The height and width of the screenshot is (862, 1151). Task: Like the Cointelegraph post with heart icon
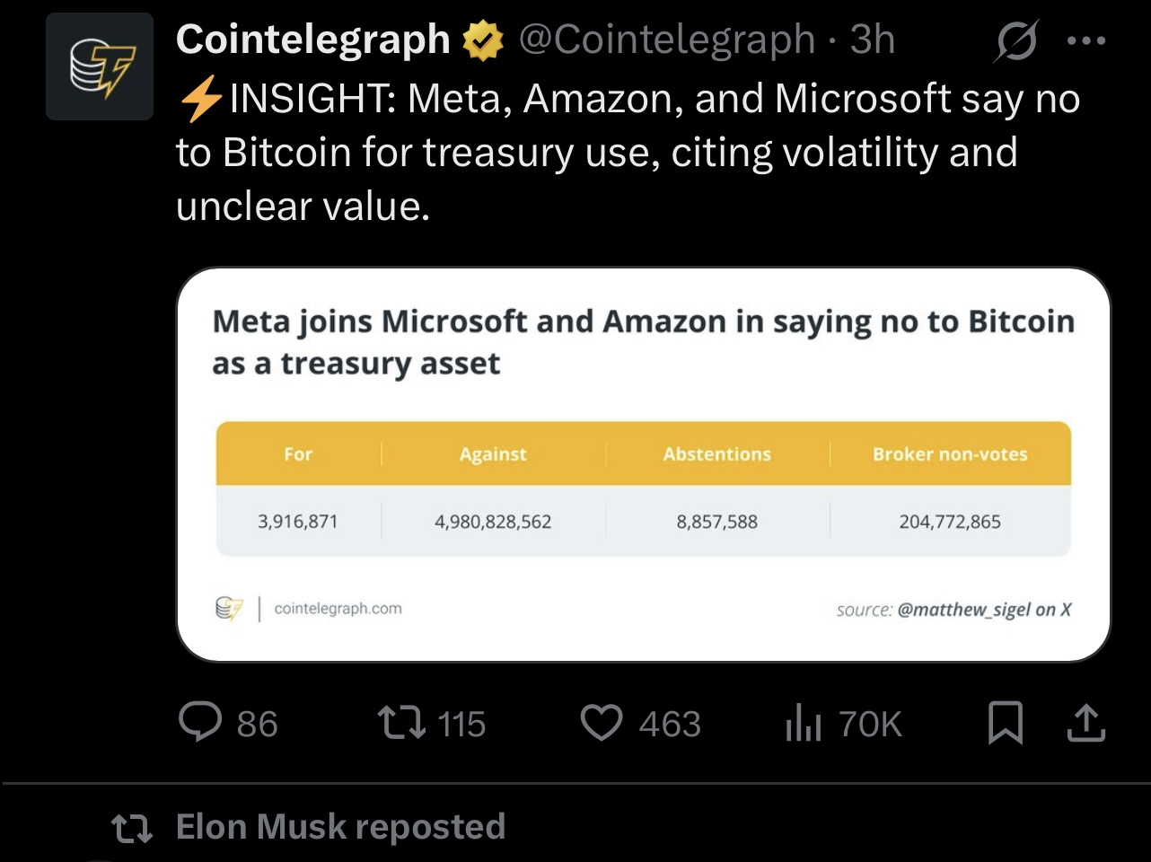click(x=602, y=723)
